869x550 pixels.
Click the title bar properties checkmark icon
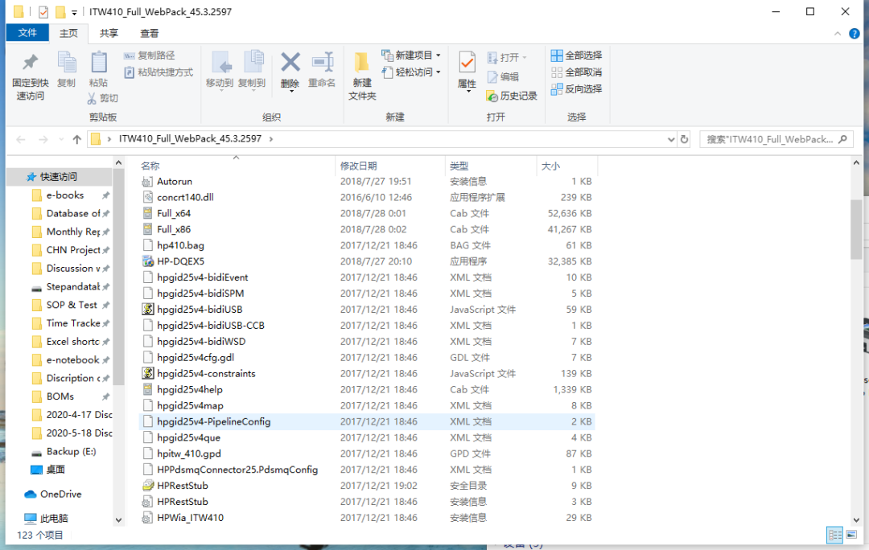(43, 11)
